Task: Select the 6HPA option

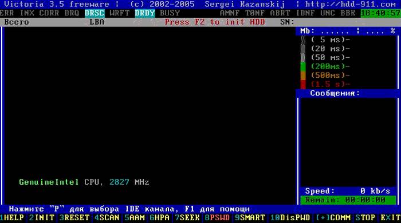Action: [160, 218]
